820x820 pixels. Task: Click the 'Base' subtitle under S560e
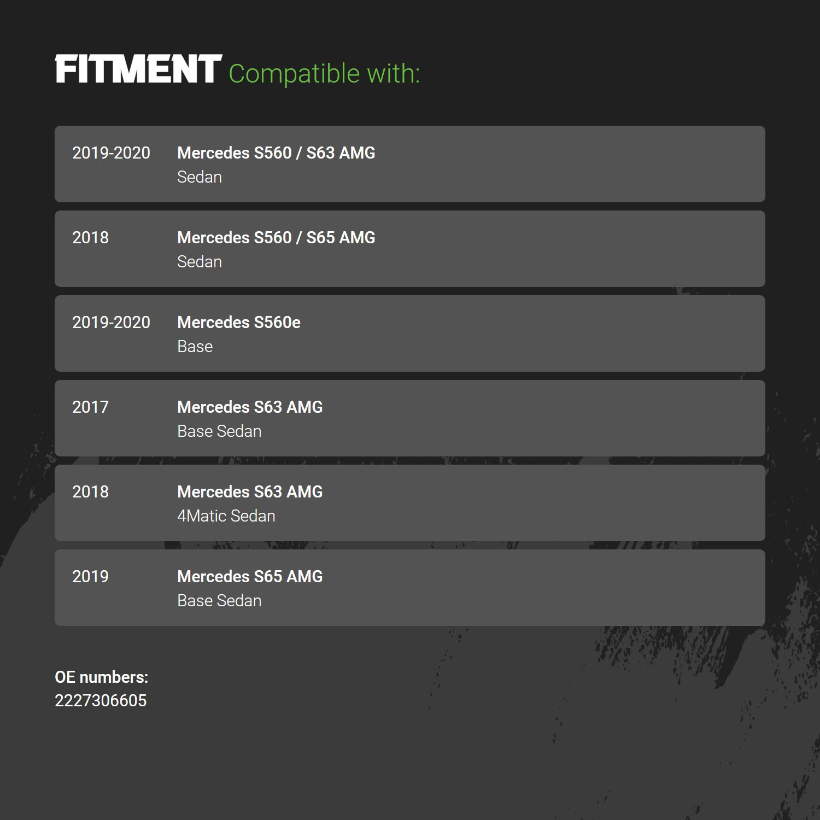195,347
